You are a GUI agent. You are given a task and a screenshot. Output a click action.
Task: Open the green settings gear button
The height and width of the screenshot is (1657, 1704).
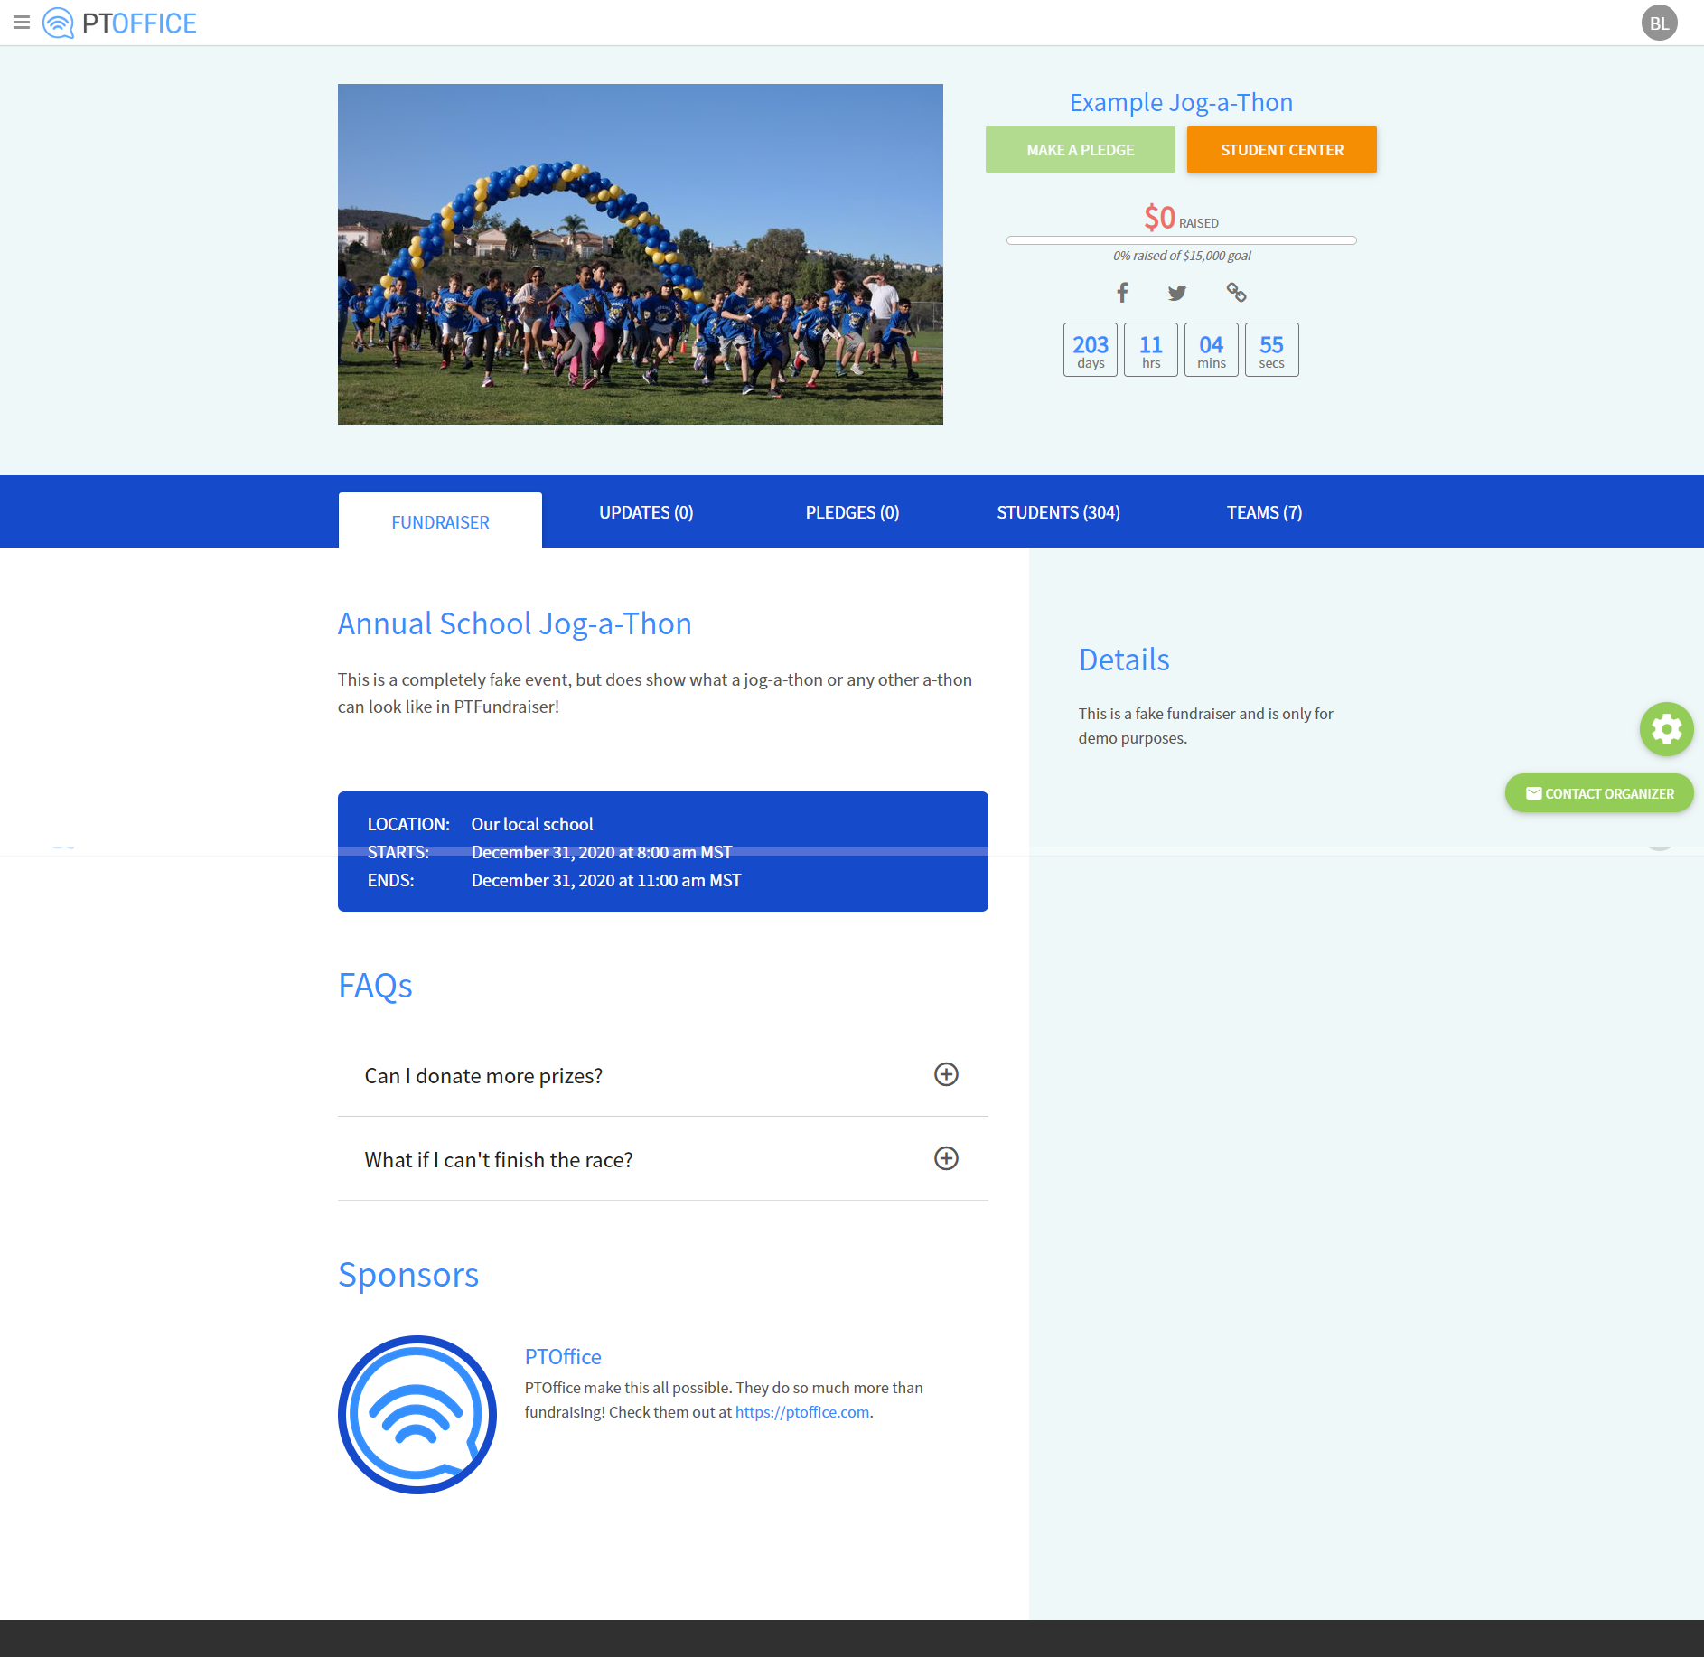pyautogui.click(x=1666, y=728)
